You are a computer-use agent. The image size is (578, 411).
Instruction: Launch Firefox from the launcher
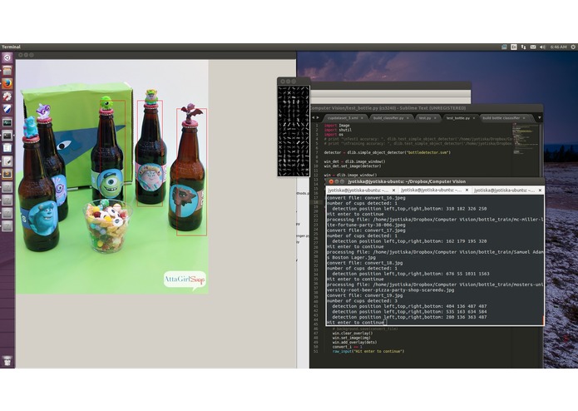pyautogui.click(x=7, y=83)
